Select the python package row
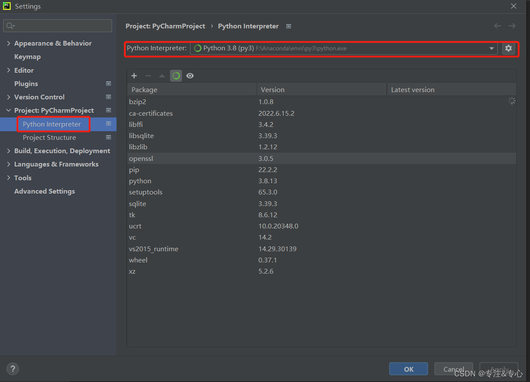Viewport: 530px width, 382px height. pos(322,181)
